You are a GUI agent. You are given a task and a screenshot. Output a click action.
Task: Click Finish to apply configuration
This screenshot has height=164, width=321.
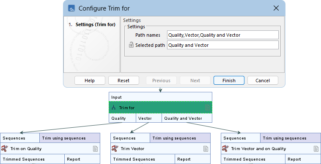[x=229, y=81]
